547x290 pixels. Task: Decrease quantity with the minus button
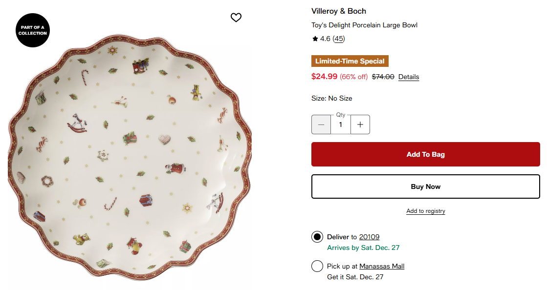(x=321, y=124)
